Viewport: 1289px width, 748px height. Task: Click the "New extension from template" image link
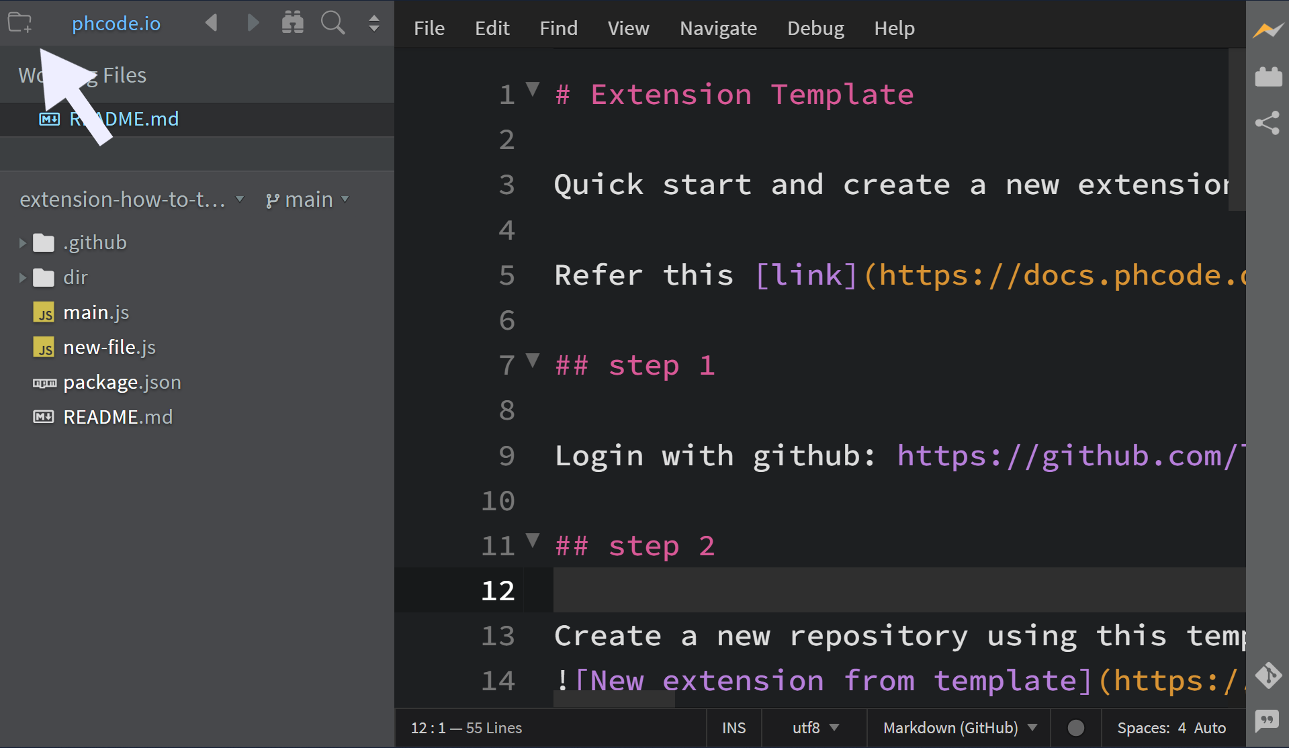[x=833, y=681]
